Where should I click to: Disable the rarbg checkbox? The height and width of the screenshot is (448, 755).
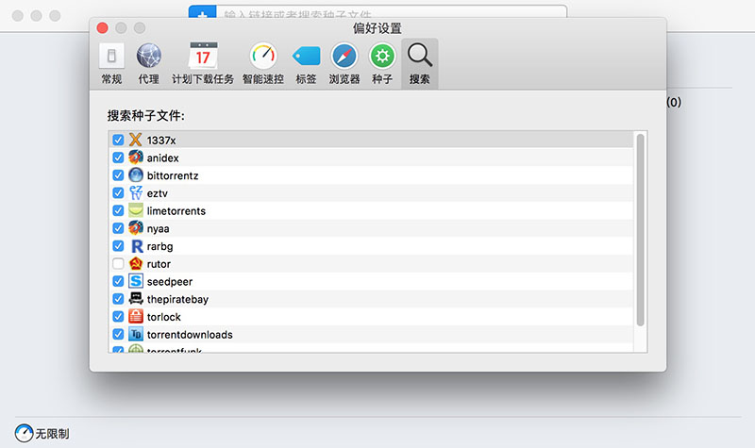[118, 246]
